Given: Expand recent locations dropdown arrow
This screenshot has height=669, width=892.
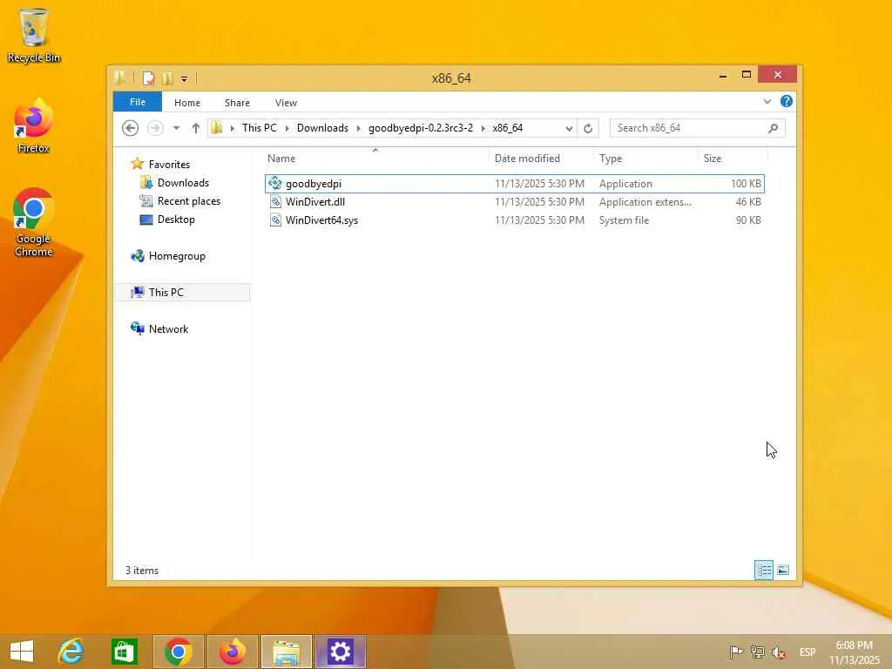Looking at the screenshot, I should [176, 128].
